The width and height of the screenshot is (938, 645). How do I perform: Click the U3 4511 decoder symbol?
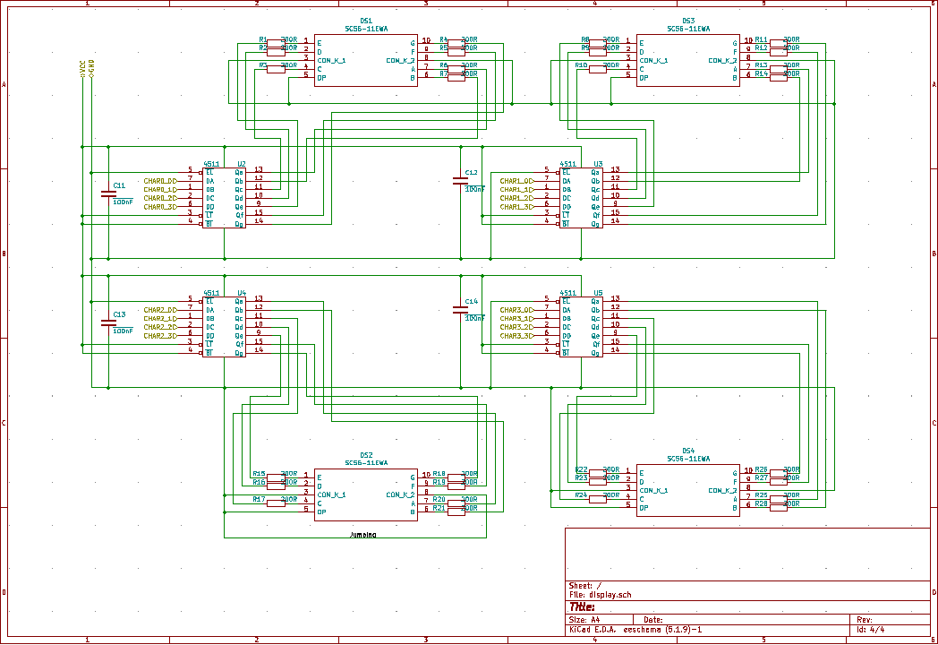pos(584,198)
